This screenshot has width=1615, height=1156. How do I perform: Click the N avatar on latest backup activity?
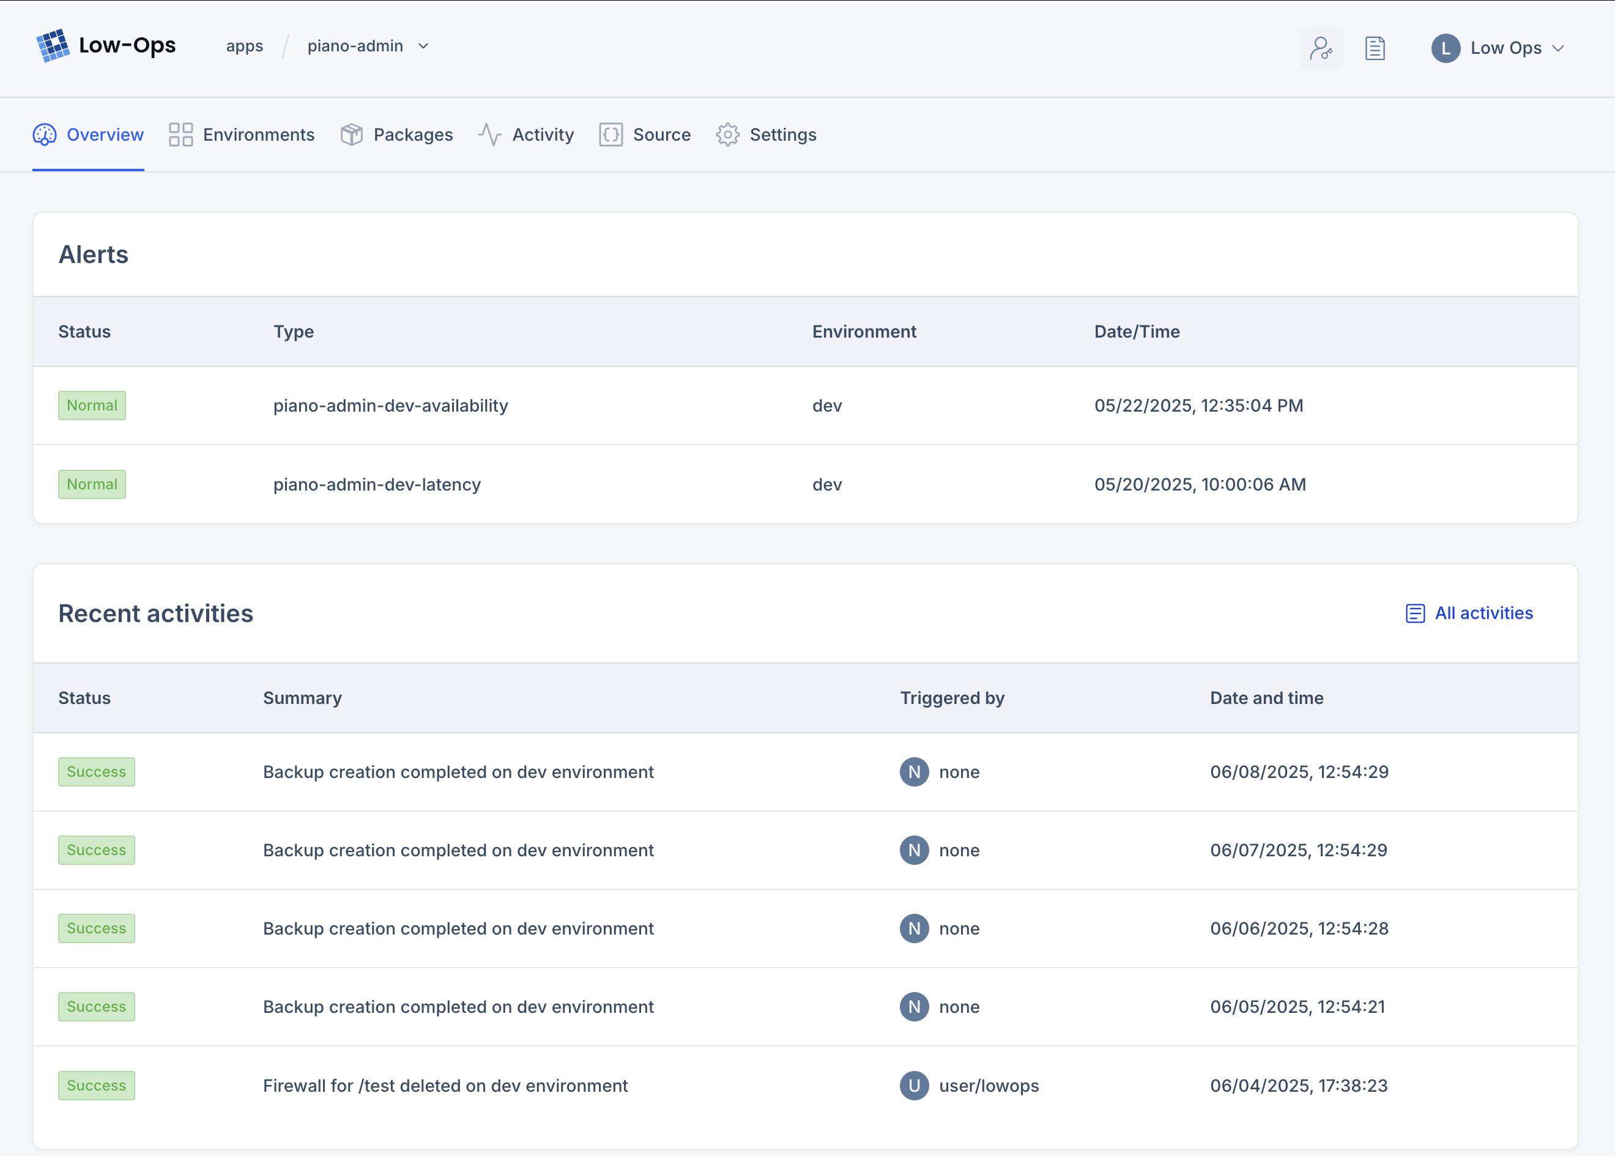click(915, 772)
